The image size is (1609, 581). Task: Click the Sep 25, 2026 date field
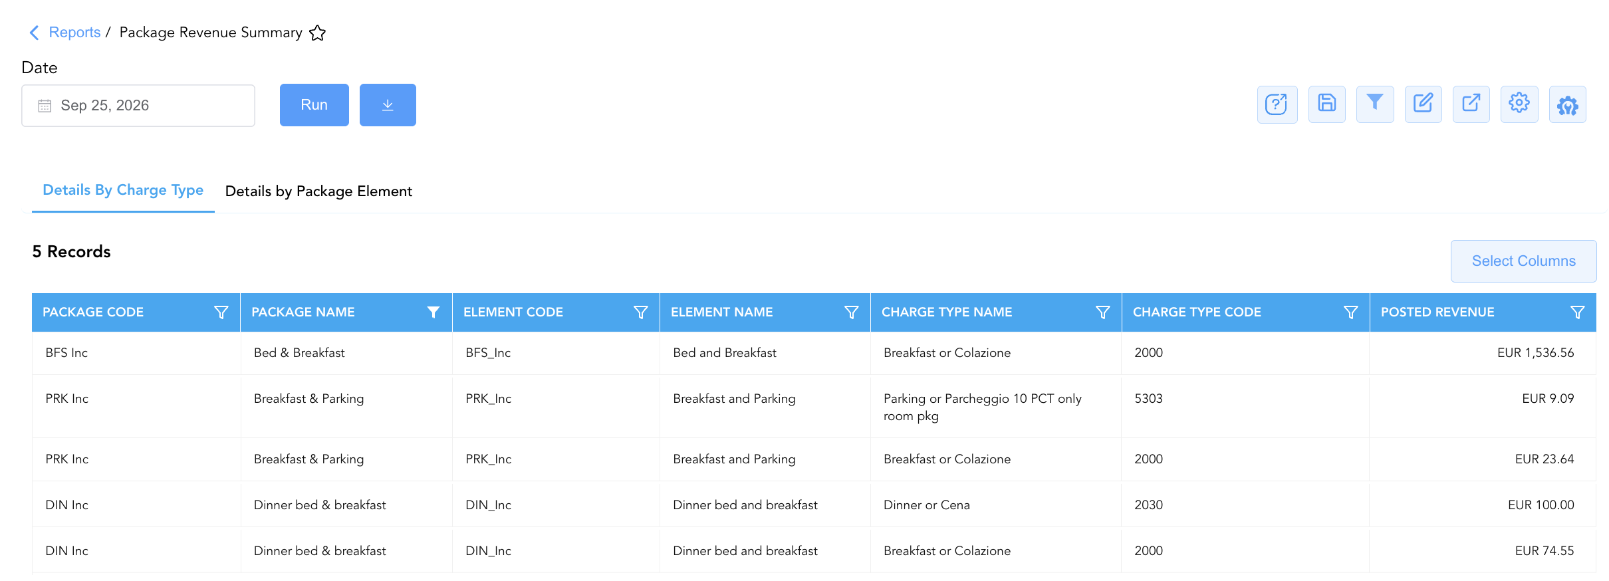[x=138, y=106]
